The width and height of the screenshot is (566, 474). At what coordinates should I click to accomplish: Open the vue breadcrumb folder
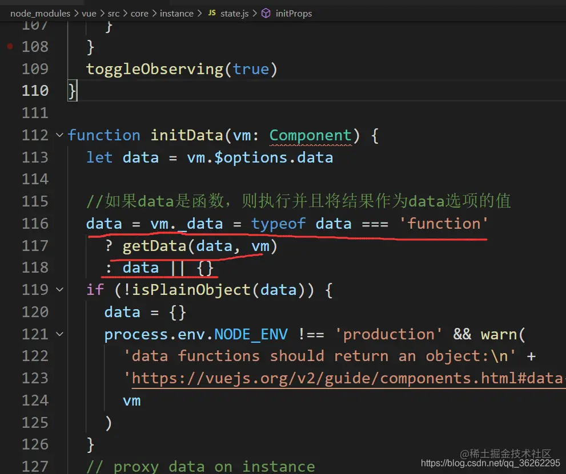tap(89, 14)
